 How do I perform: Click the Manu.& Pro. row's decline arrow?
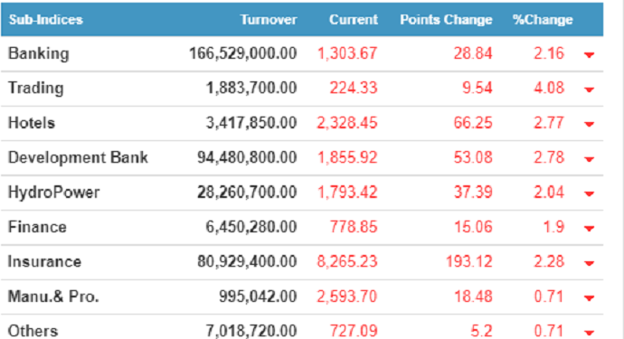click(x=589, y=298)
